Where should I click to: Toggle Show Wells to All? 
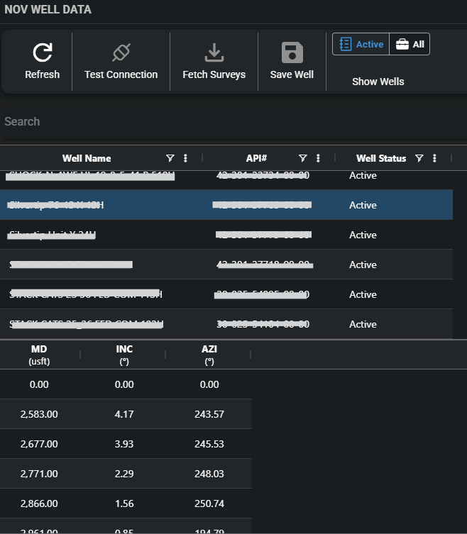[x=410, y=44]
